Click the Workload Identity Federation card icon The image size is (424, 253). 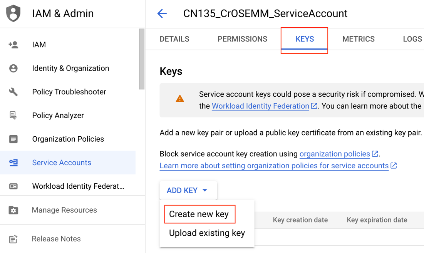pyautogui.click(x=13, y=186)
